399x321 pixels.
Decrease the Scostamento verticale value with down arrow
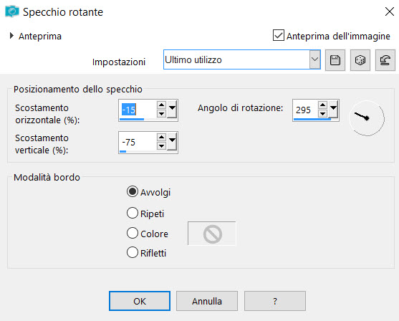[161, 146]
